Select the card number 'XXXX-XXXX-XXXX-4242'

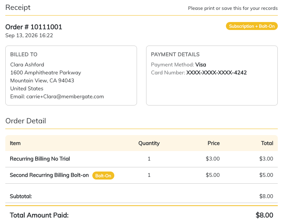pyautogui.click(x=216, y=72)
